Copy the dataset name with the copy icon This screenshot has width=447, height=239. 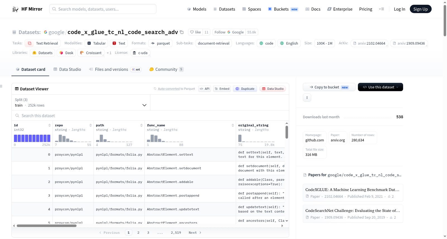coord(182,32)
